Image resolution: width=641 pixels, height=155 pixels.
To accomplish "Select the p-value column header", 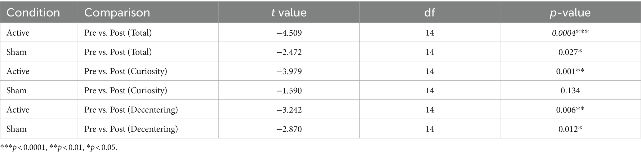I will click(x=570, y=13).
